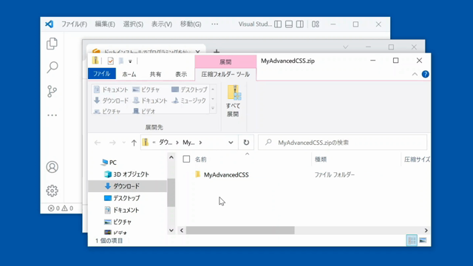Switch to the 表示 ribbon tab in Explorer
This screenshot has height=266, width=473.
181,74
